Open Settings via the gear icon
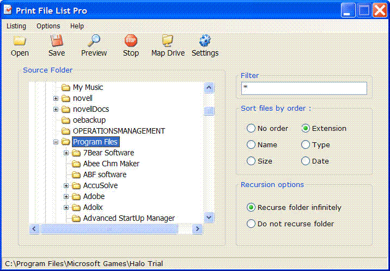The height and width of the screenshot is (271, 390). pyautogui.click(x=205, y=40)
